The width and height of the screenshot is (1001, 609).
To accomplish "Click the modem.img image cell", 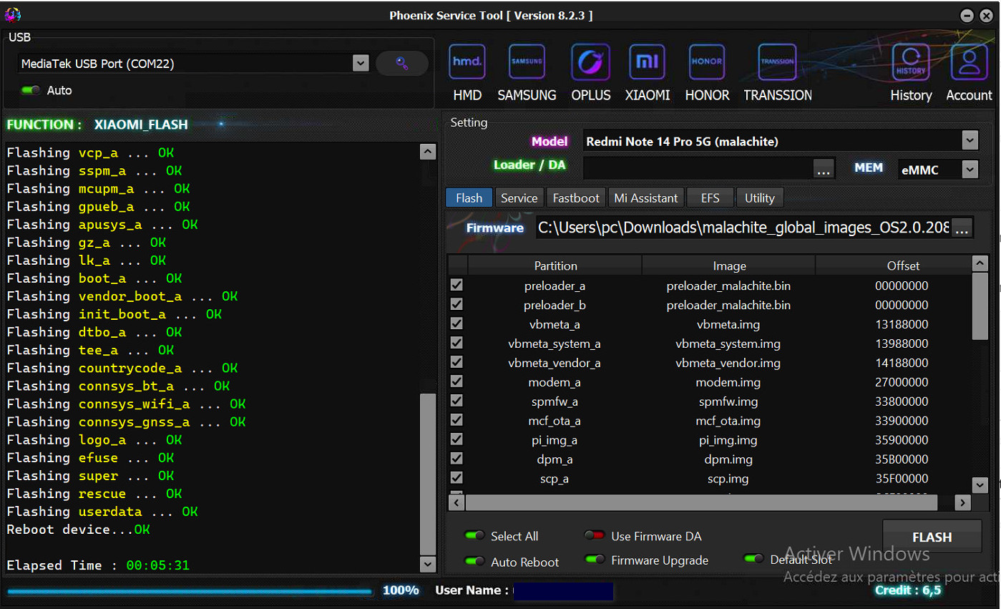I will pyautogui.click(x=728, y=382).
